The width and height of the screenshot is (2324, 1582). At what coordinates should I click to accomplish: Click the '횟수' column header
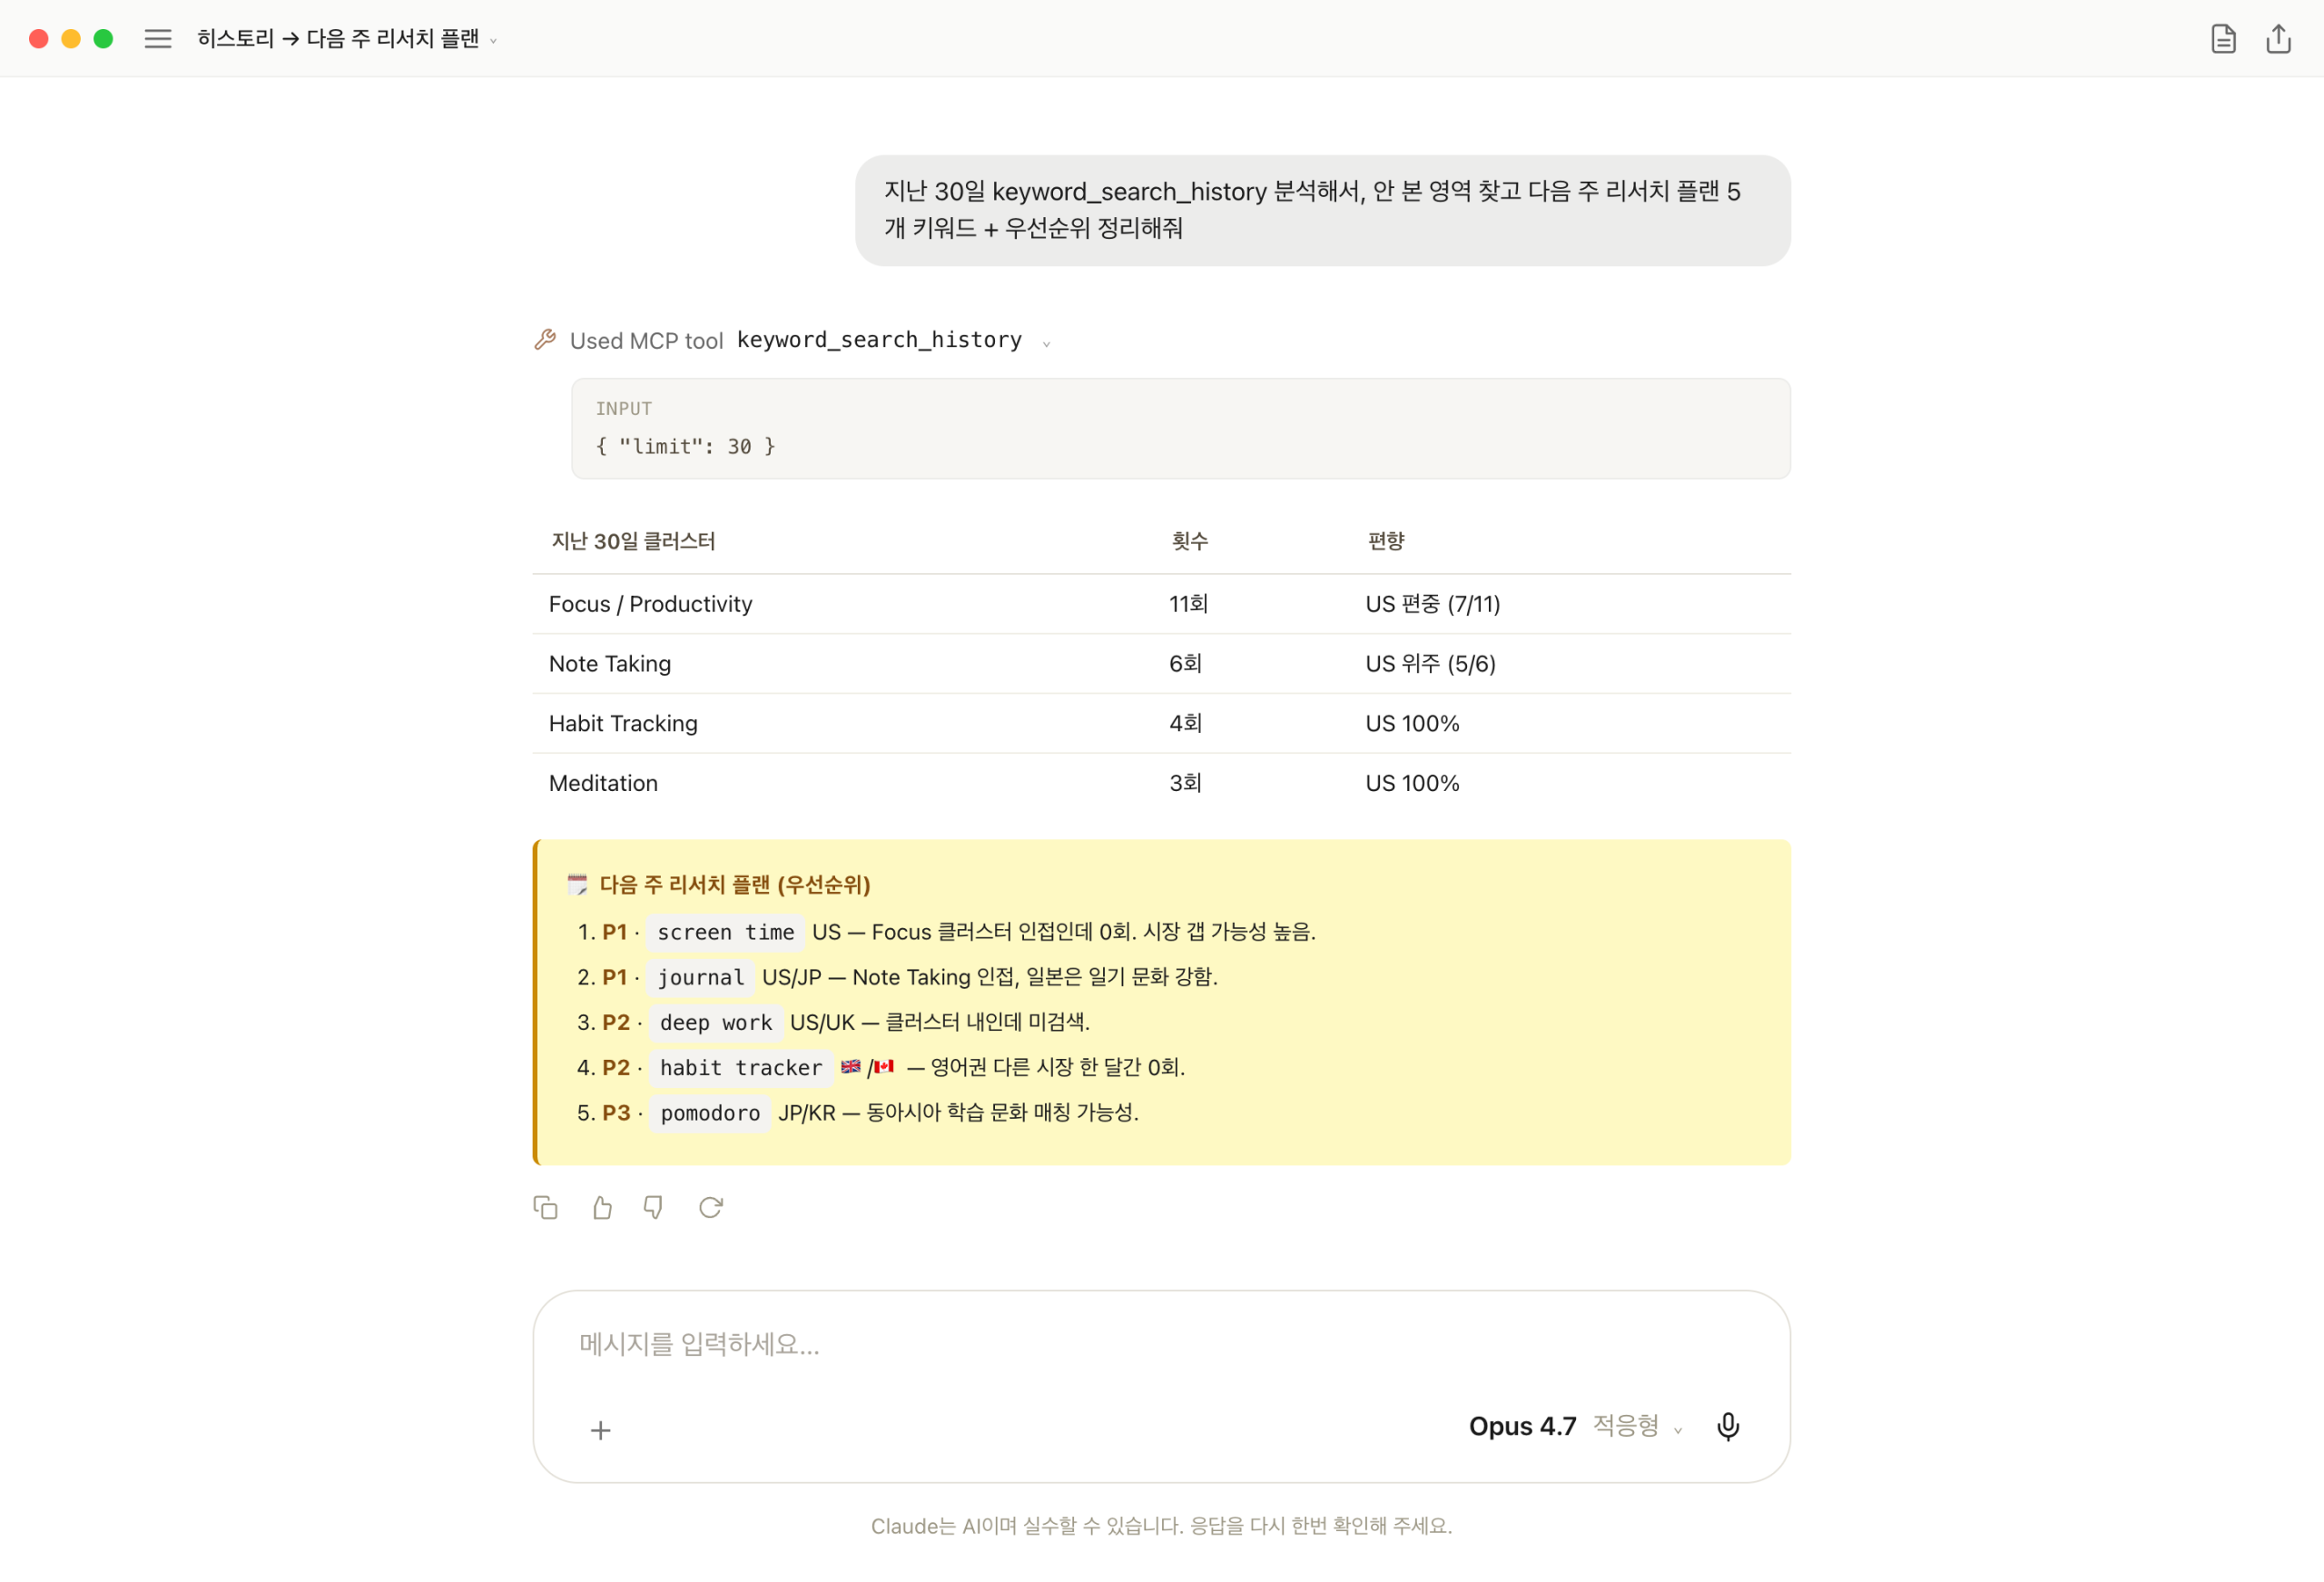click(1189, 541)
